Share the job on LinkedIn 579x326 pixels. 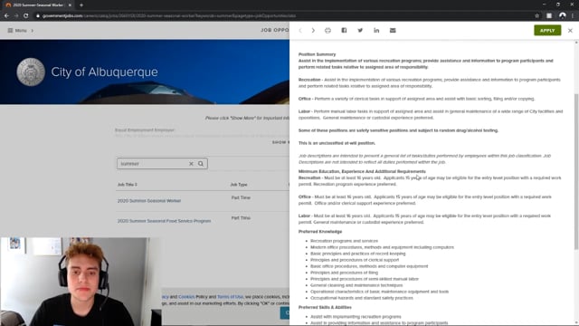coord(376,30)
